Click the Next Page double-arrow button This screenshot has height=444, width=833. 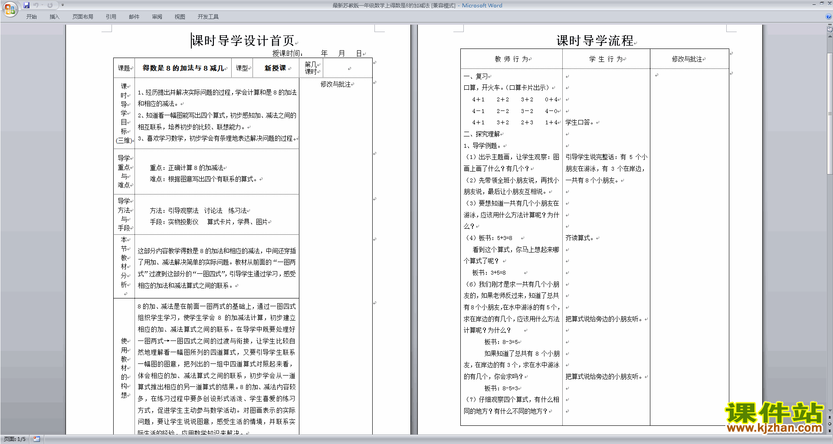[830, 431]
